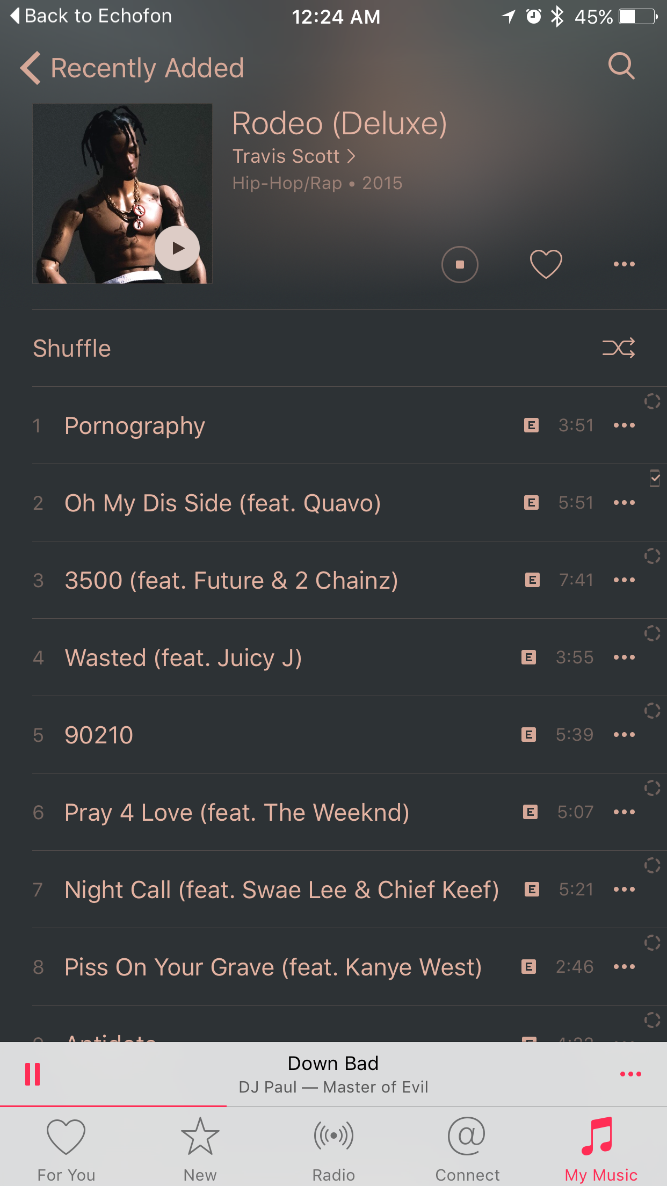This screenshot has width=667, height=1186.
Task: Open the album more options ellipsis
Action: coord(624,264)
